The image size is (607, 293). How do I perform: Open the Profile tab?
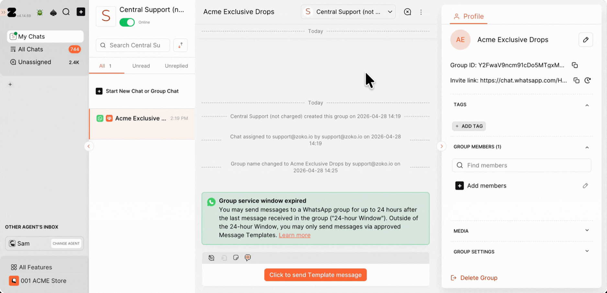click(x=468, y=17)
